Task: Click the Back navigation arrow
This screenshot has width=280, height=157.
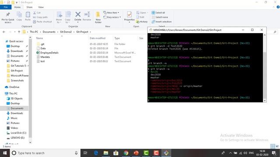Action: (4, 32)
